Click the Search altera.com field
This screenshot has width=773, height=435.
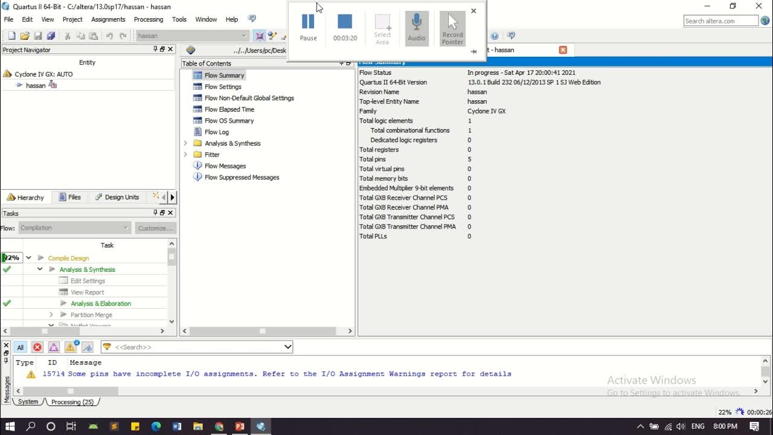[x=720, y=21]
